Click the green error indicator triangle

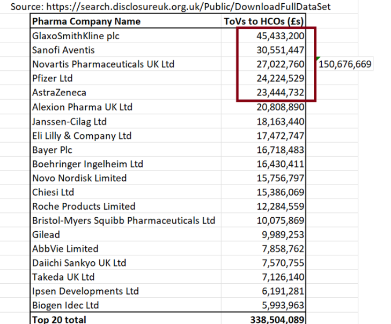tap(319, 59)
